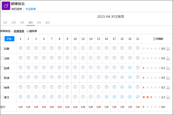This screenshot has width=173, height=115.
Task: Click 张虎's check mark on day 20
Action: 122,77
